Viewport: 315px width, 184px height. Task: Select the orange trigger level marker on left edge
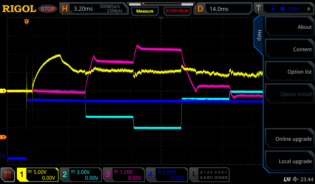click(4, 137)
